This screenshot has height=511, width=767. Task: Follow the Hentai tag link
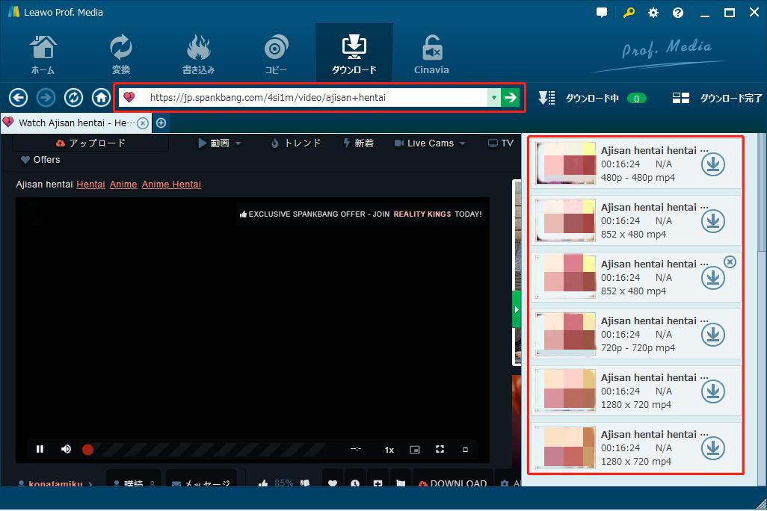[x=91, y=185]
